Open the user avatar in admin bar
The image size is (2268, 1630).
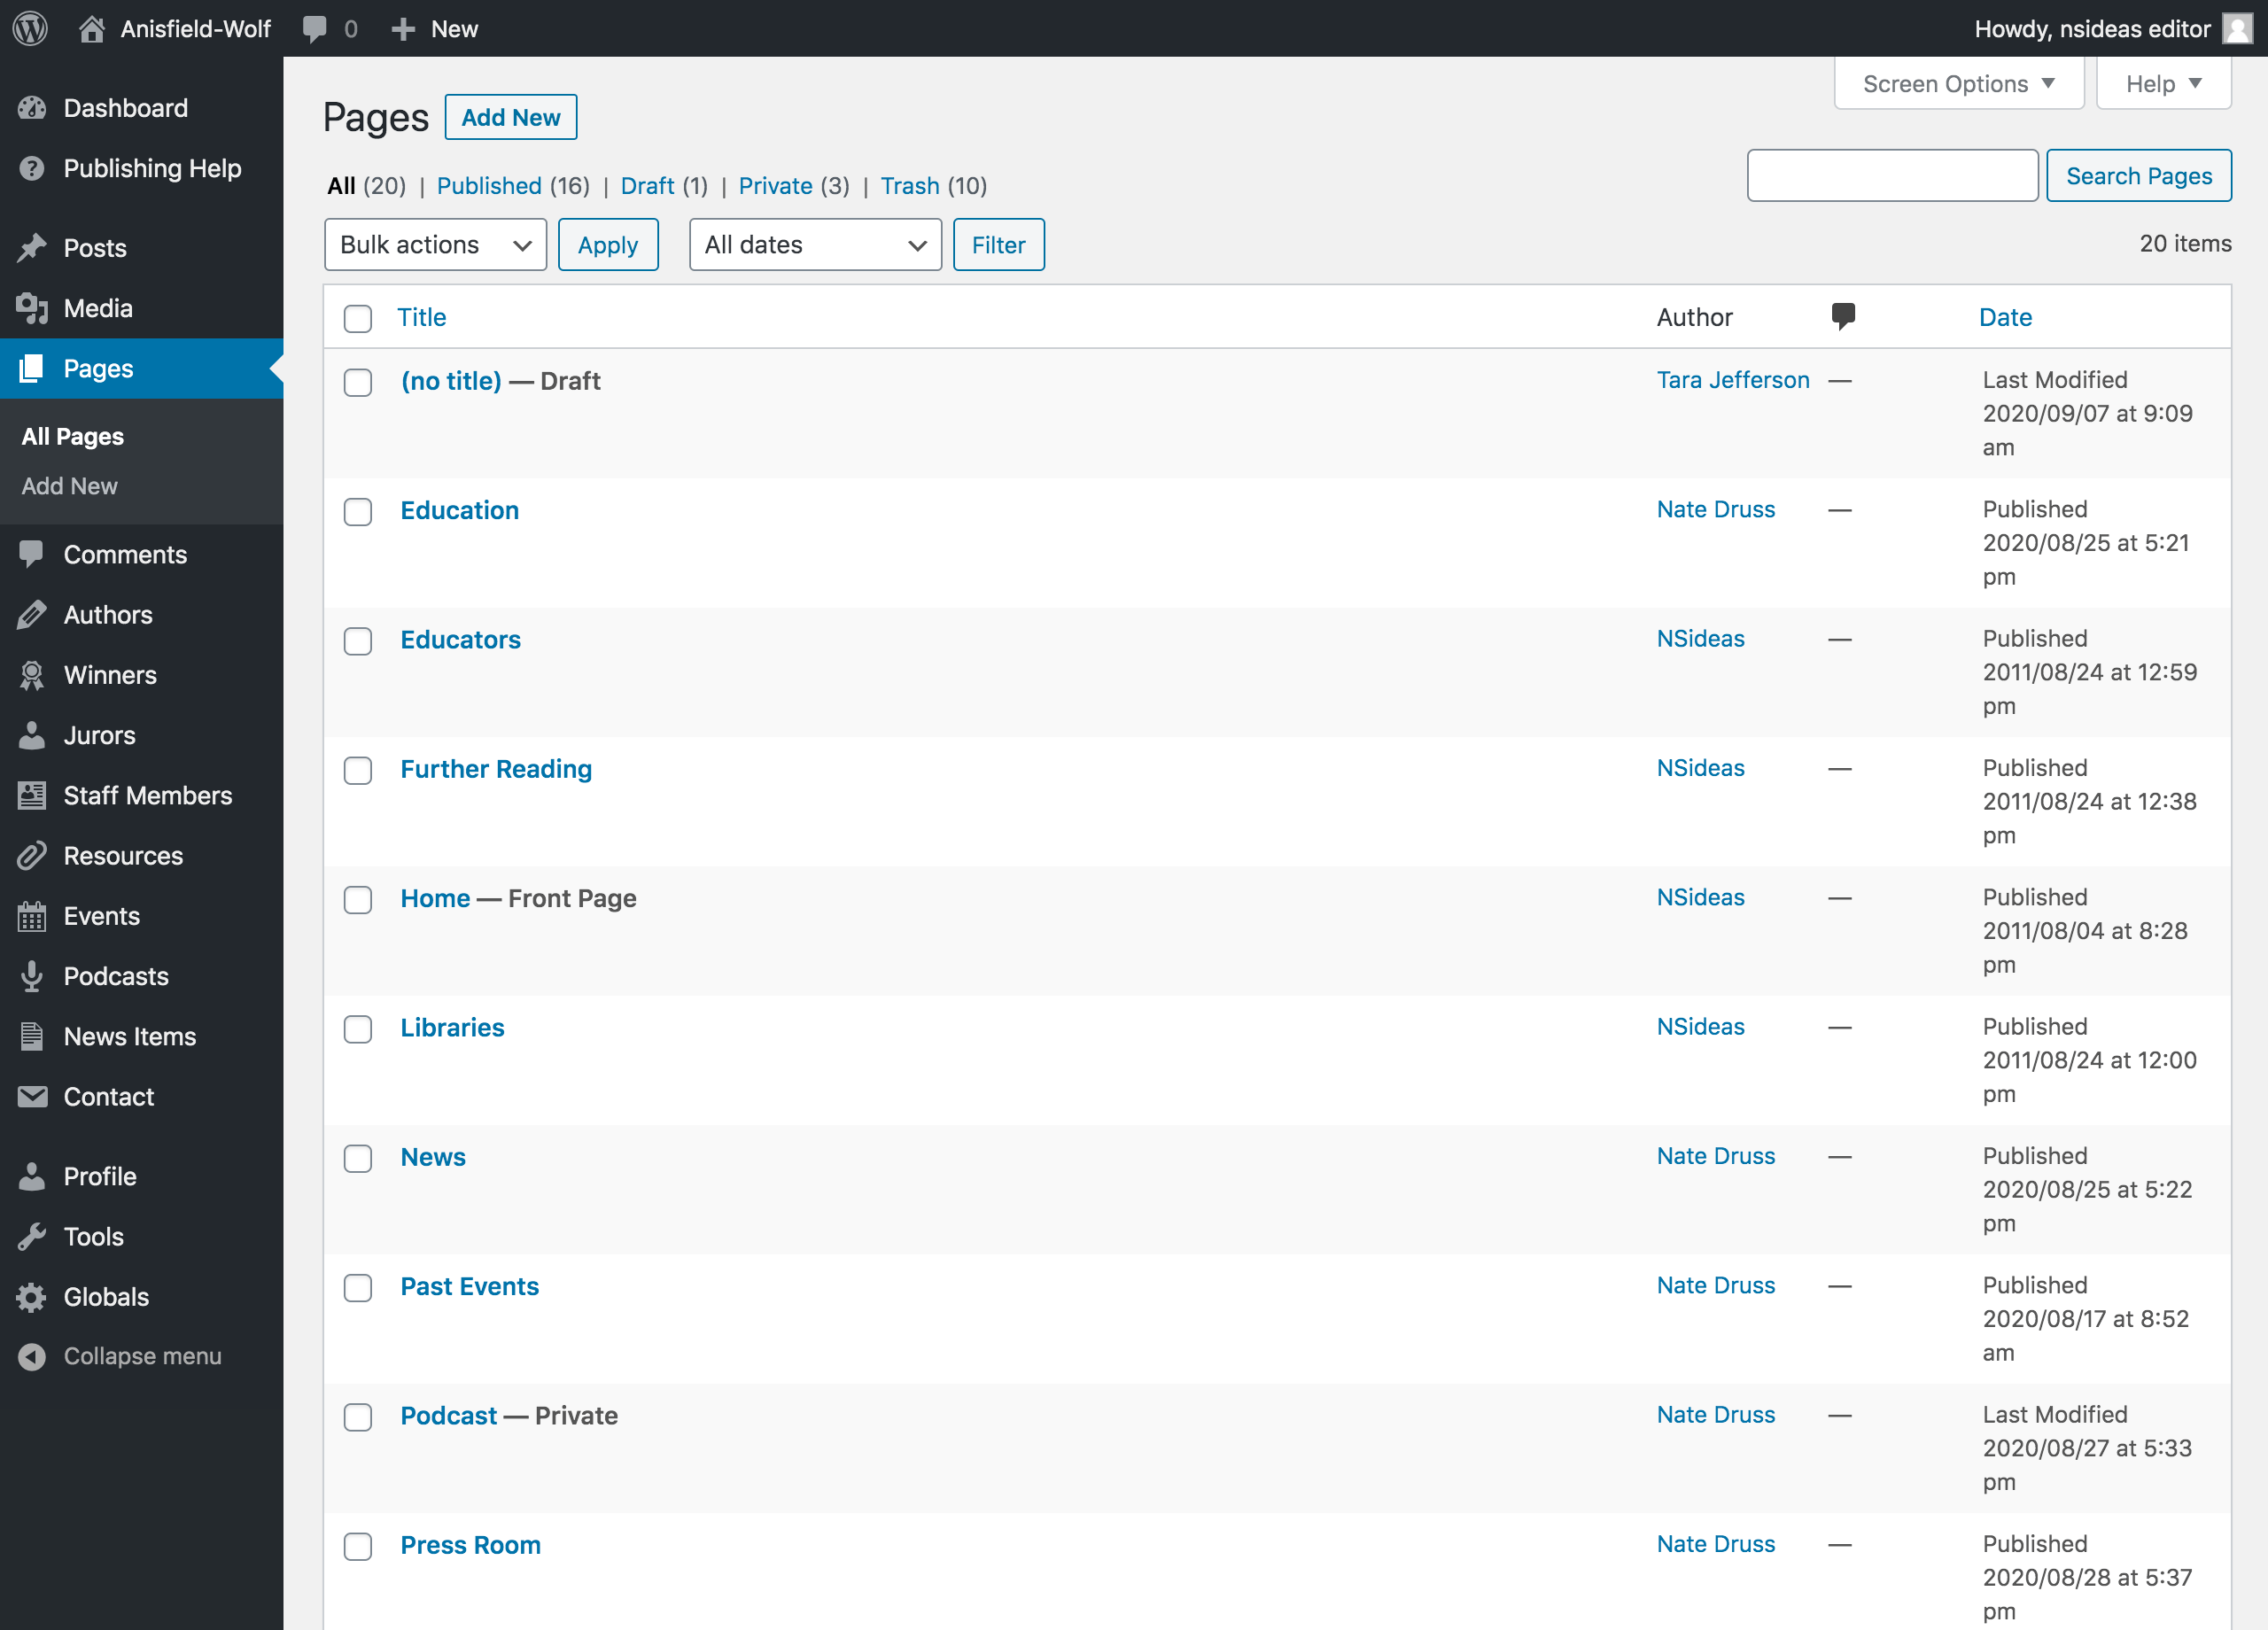coord(2236,28)
